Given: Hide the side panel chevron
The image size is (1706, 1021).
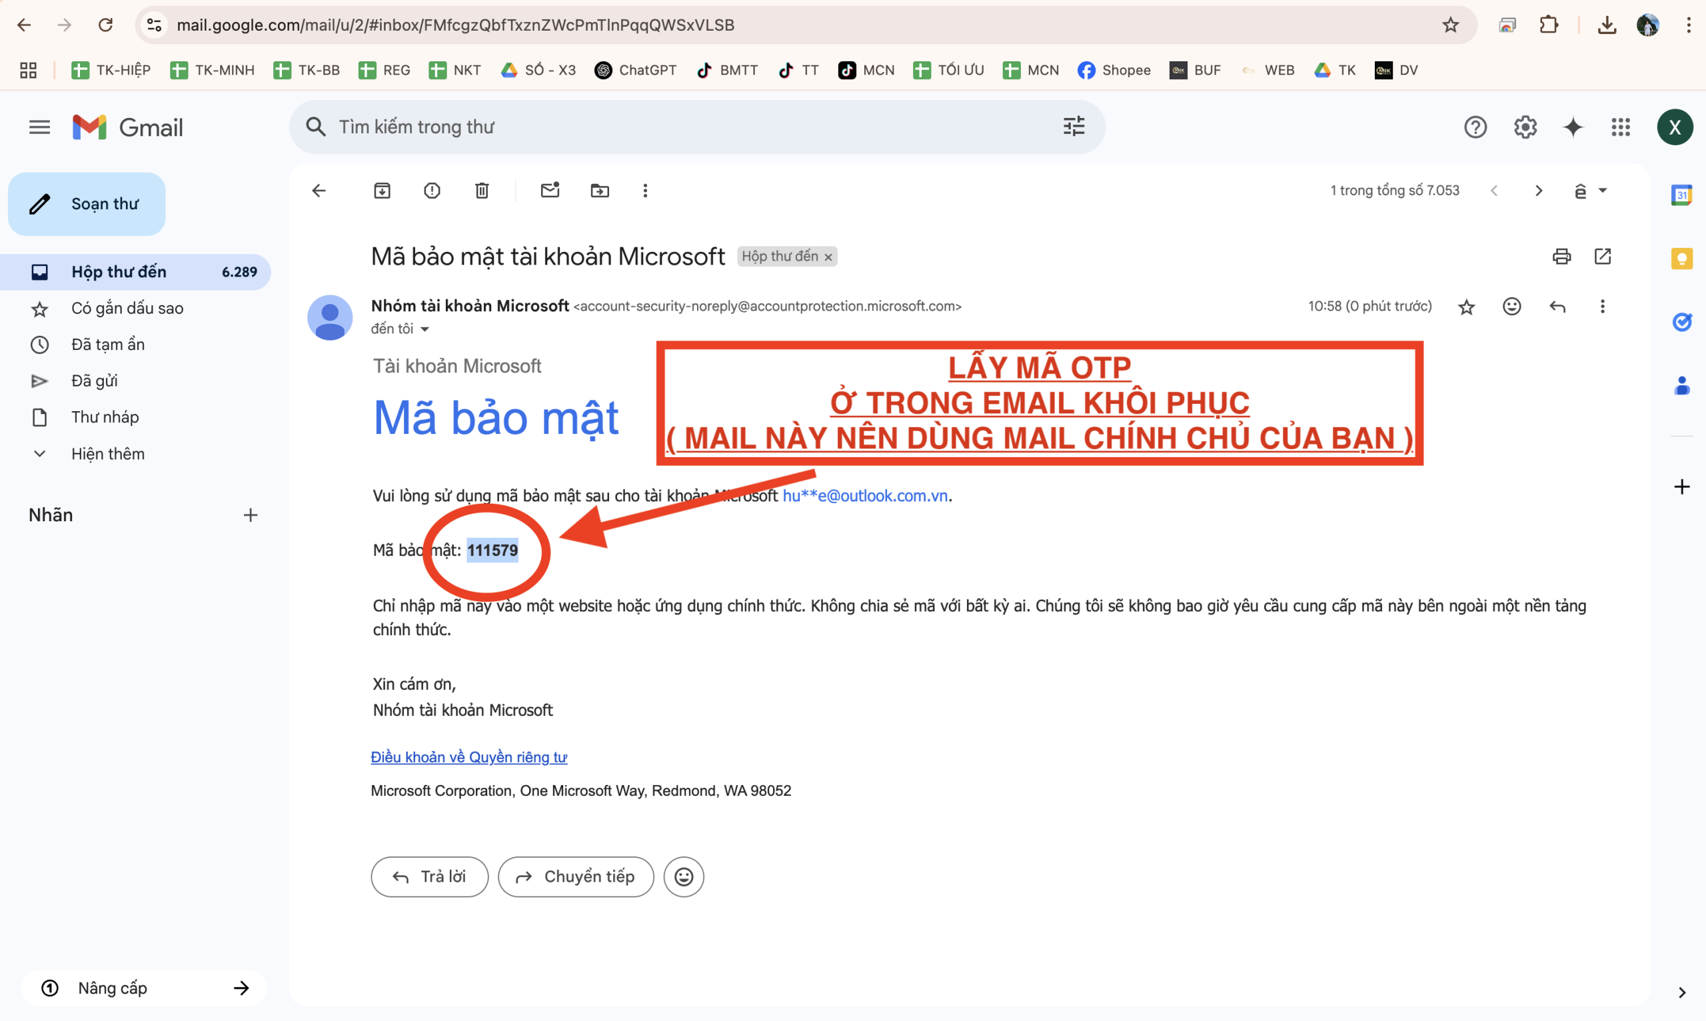Looking at the screenshot, I should point(1682,992).
